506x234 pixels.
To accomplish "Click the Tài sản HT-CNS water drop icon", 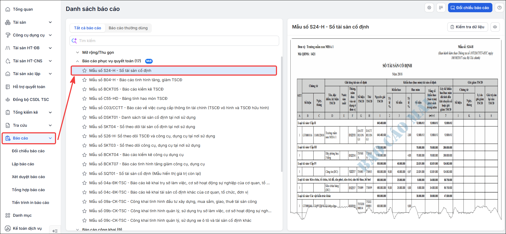I will 8,61.
